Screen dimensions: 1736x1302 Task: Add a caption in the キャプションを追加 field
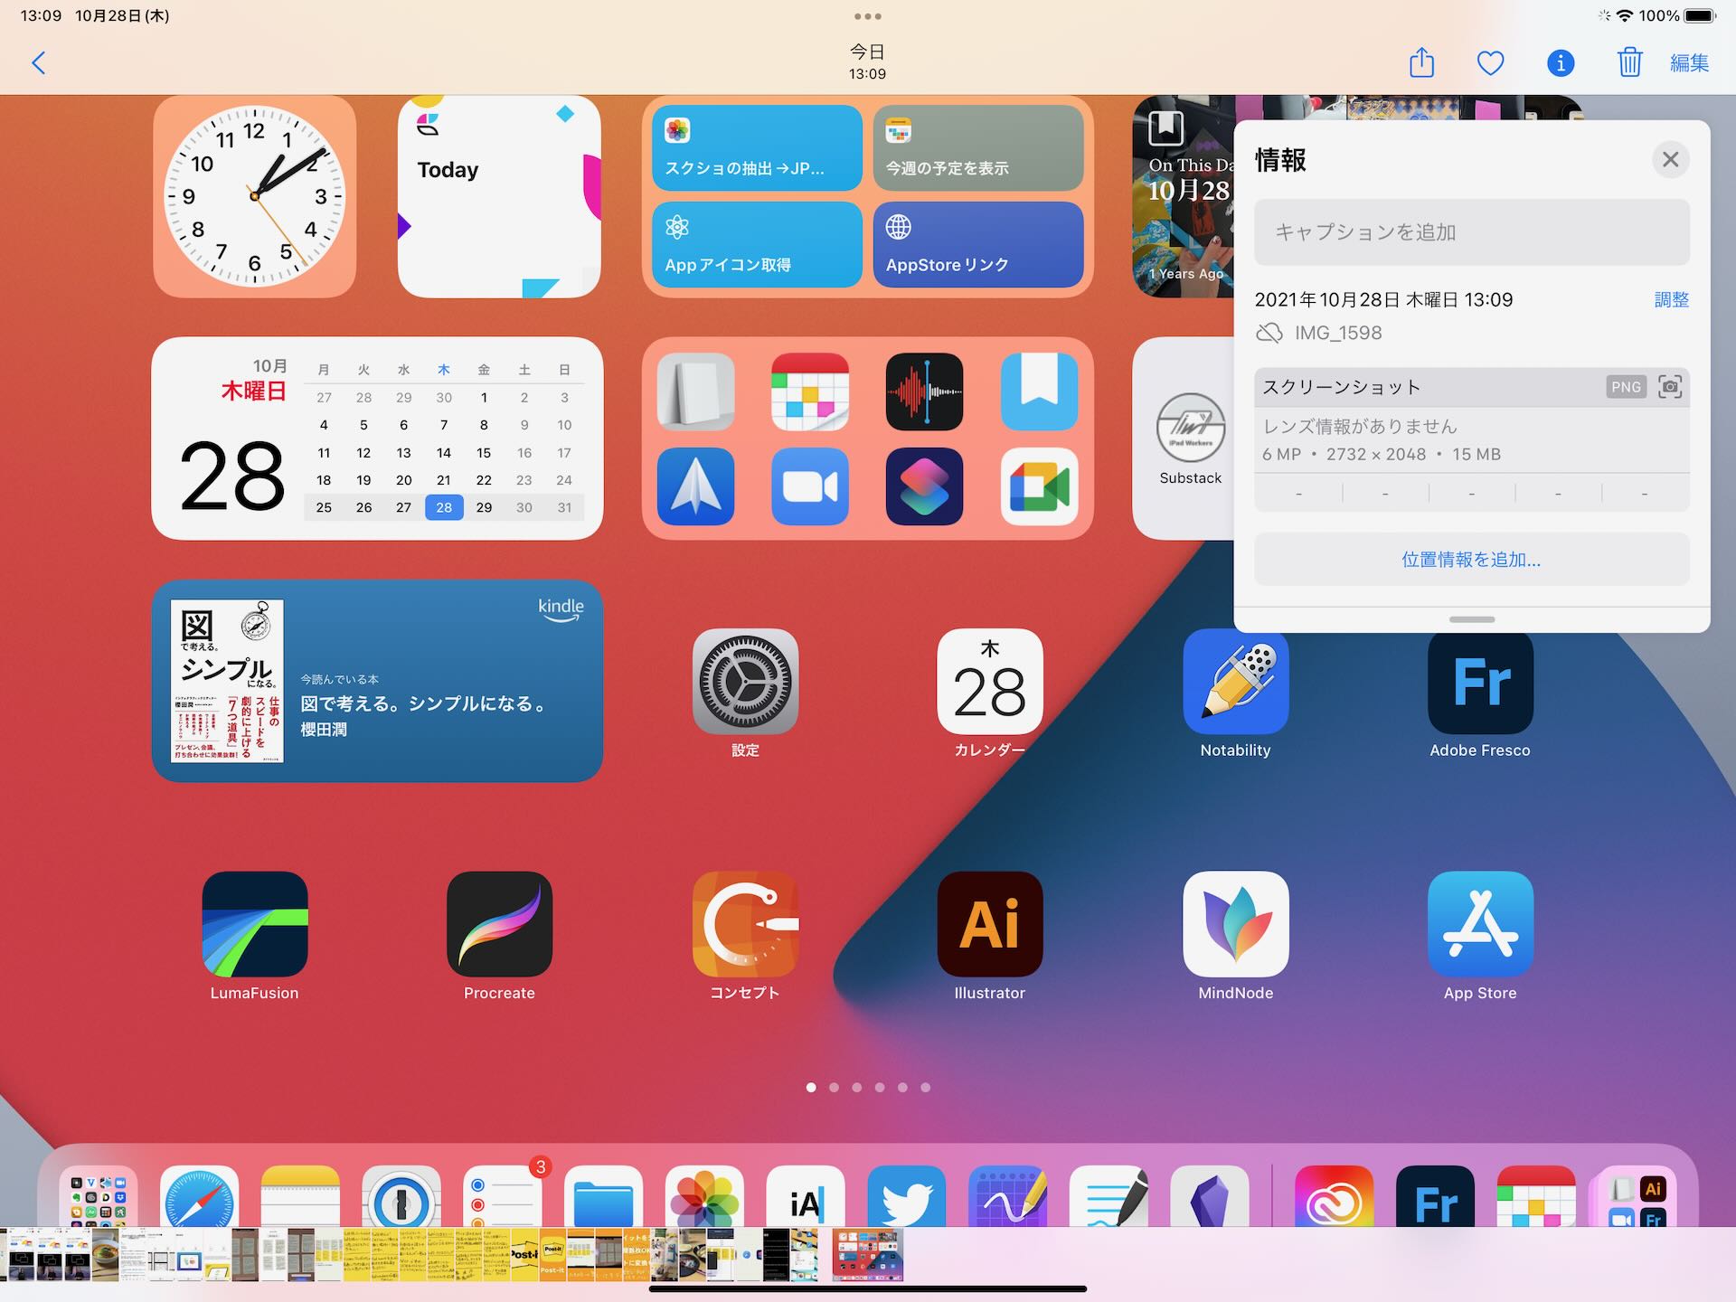click(1471, 232)
